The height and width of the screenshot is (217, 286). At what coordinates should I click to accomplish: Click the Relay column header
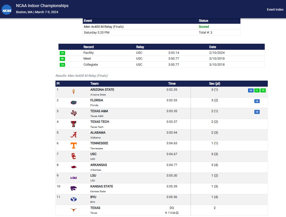pyautogui.click(x=140, y=47)
